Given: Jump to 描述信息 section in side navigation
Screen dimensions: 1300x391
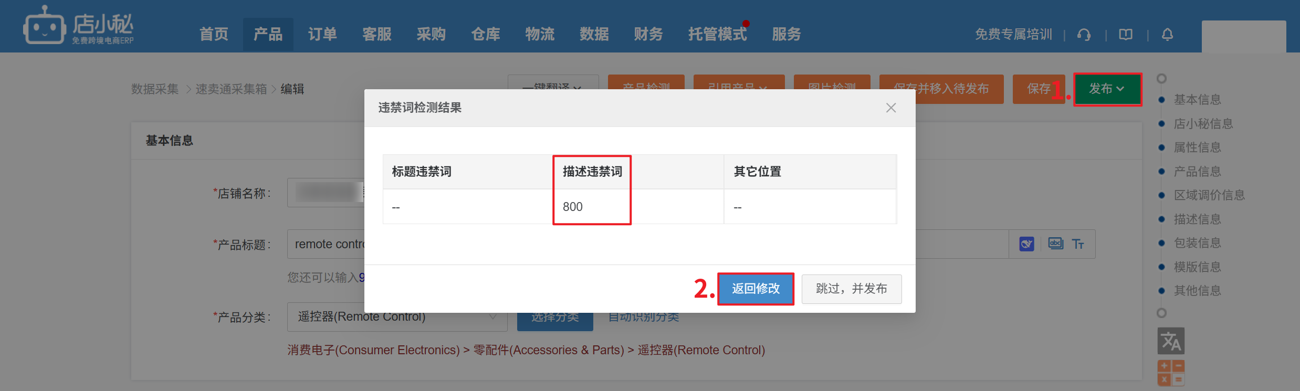Looking at the screenshot, I should click(x=1198, y=219).
